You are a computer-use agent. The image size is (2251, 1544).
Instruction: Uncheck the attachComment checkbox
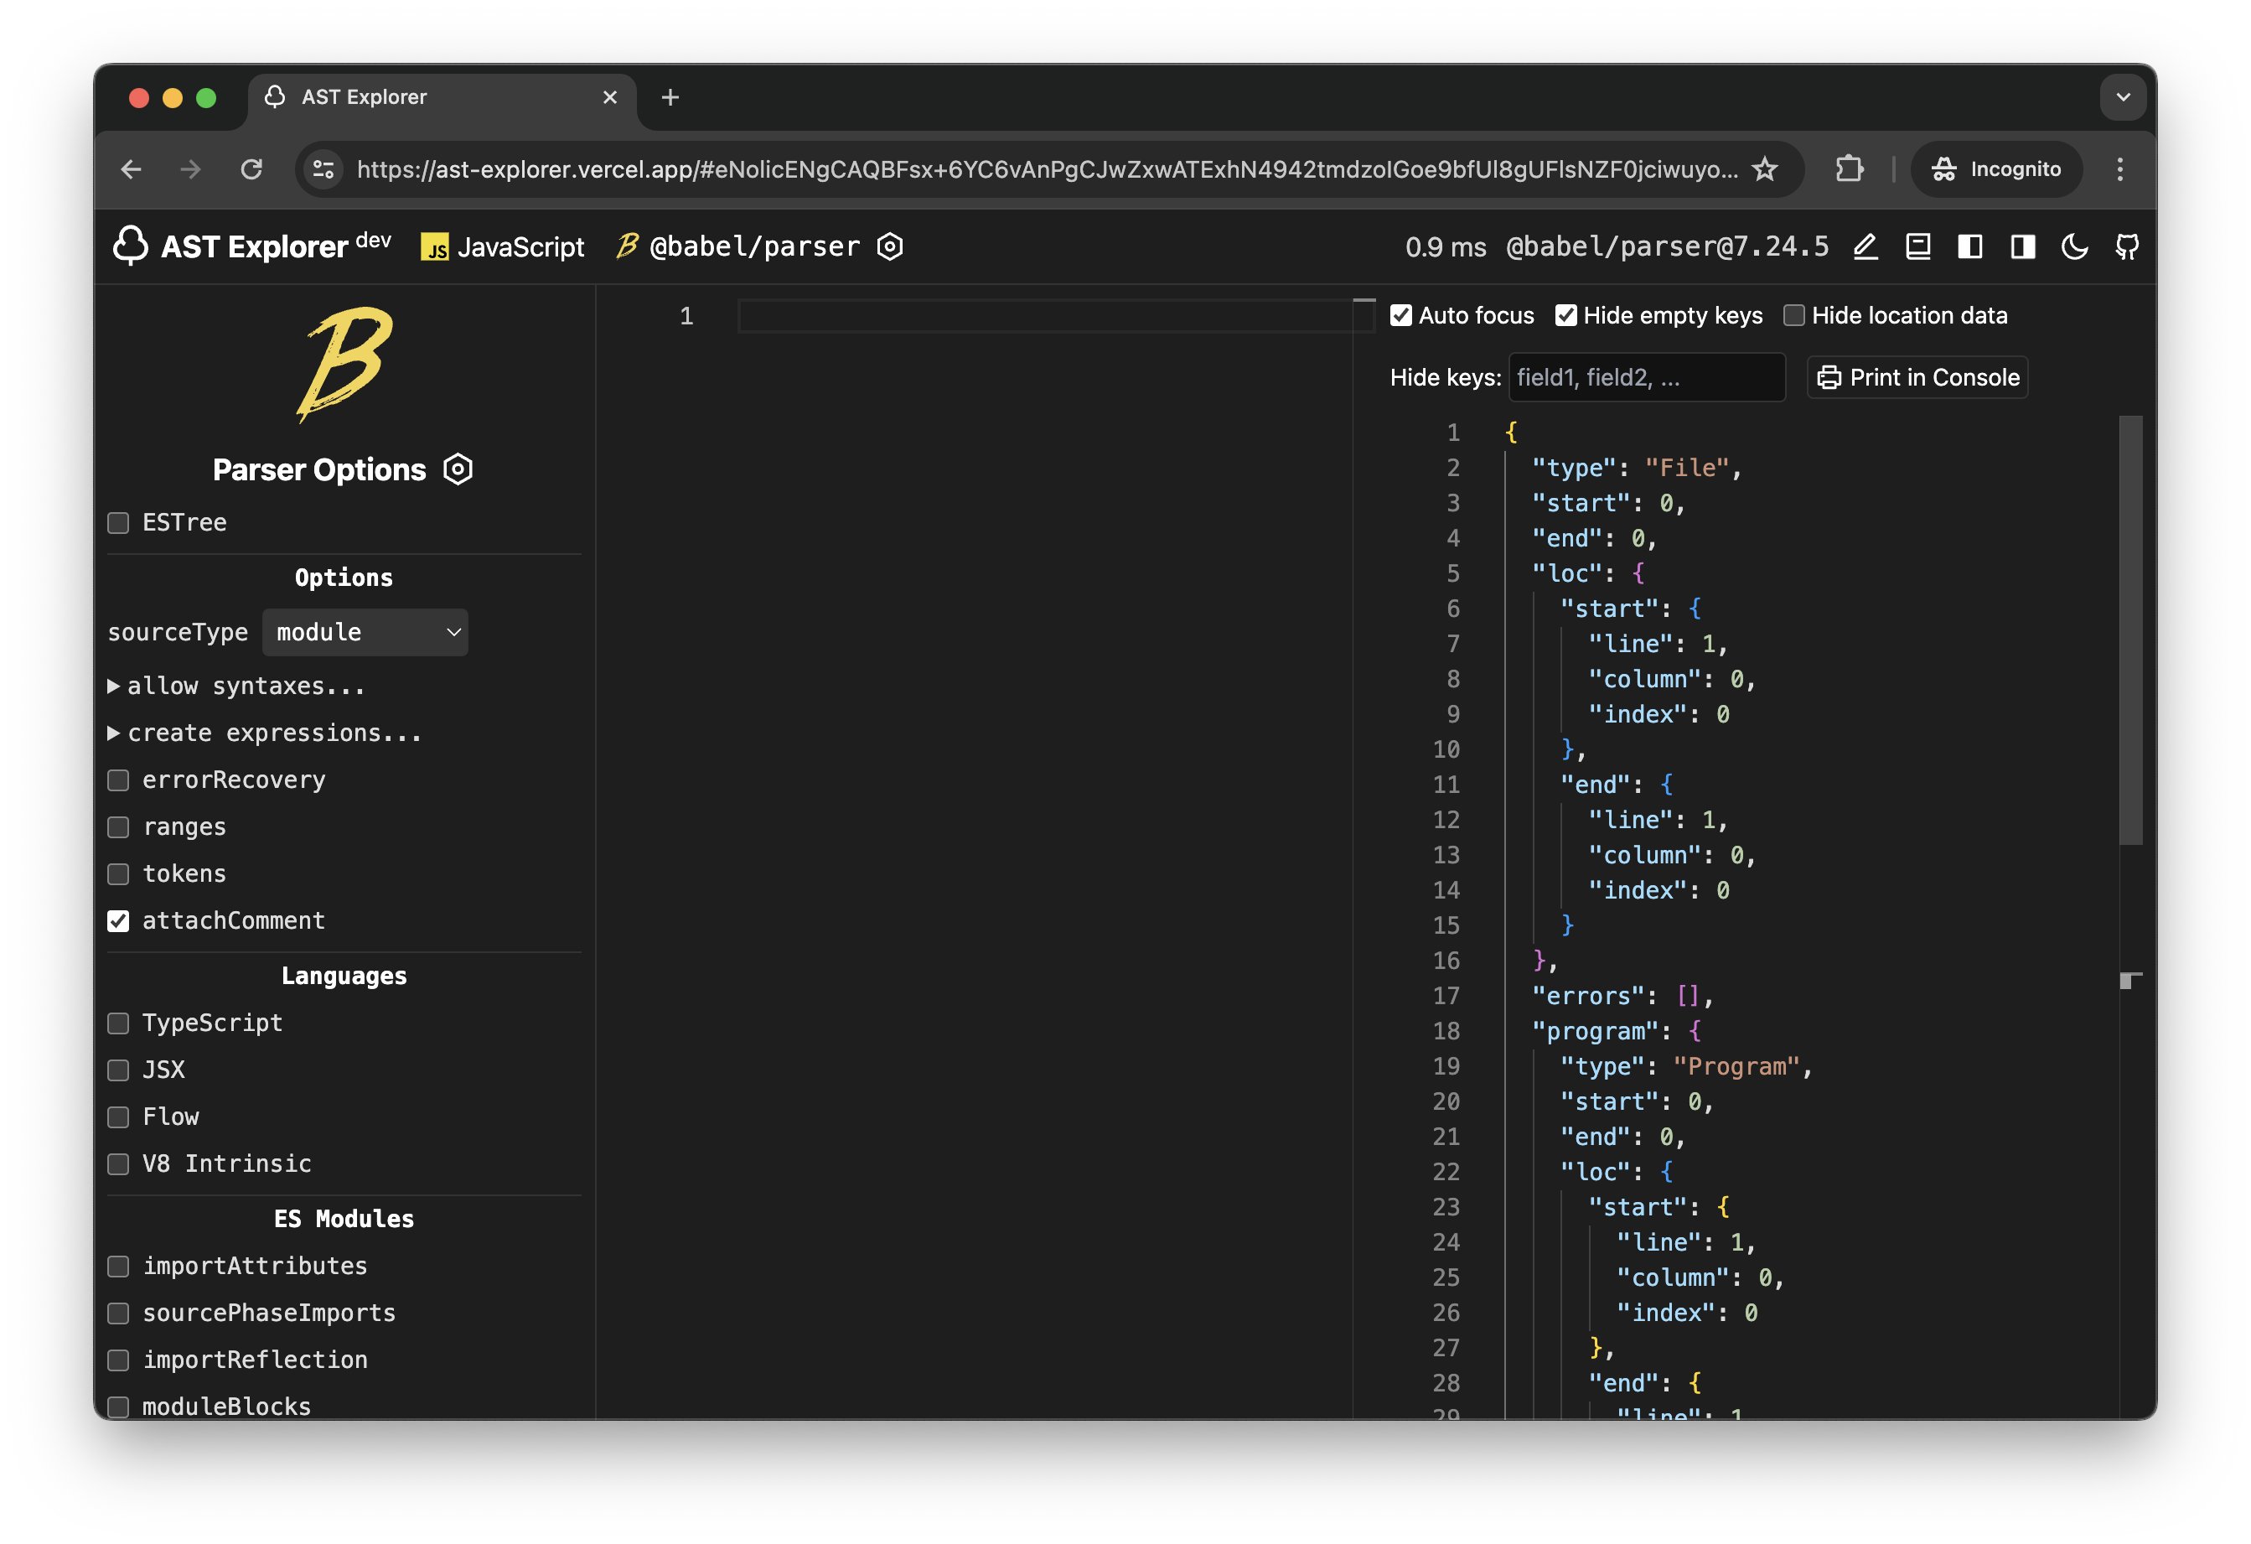point(118,921)
